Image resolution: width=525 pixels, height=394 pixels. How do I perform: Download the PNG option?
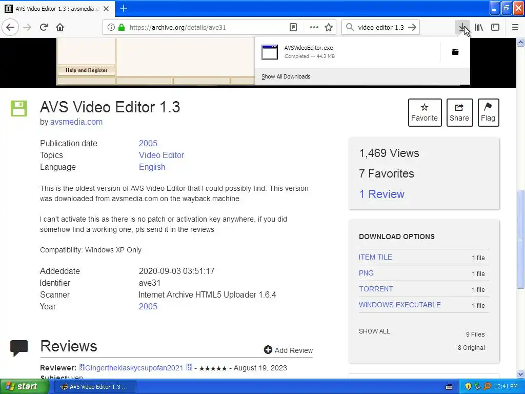(x=366, y=273)
